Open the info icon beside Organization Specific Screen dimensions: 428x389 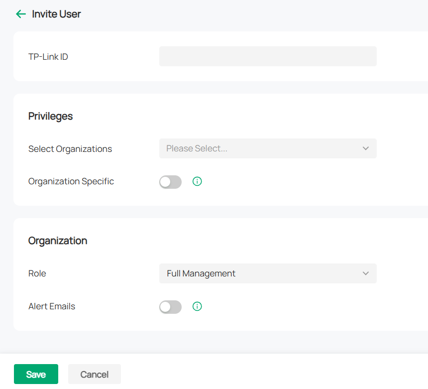(x=197, y=181)
